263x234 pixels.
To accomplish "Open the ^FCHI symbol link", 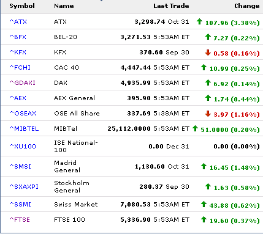I will 20,67.
